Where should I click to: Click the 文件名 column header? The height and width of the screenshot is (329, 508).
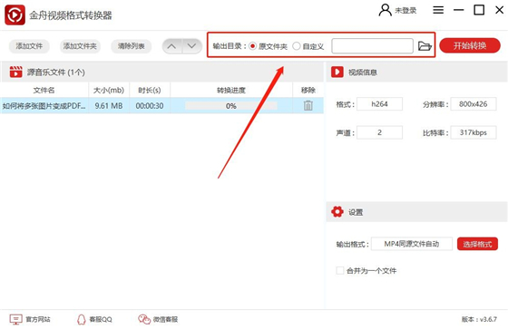click(x=44, y=90)
